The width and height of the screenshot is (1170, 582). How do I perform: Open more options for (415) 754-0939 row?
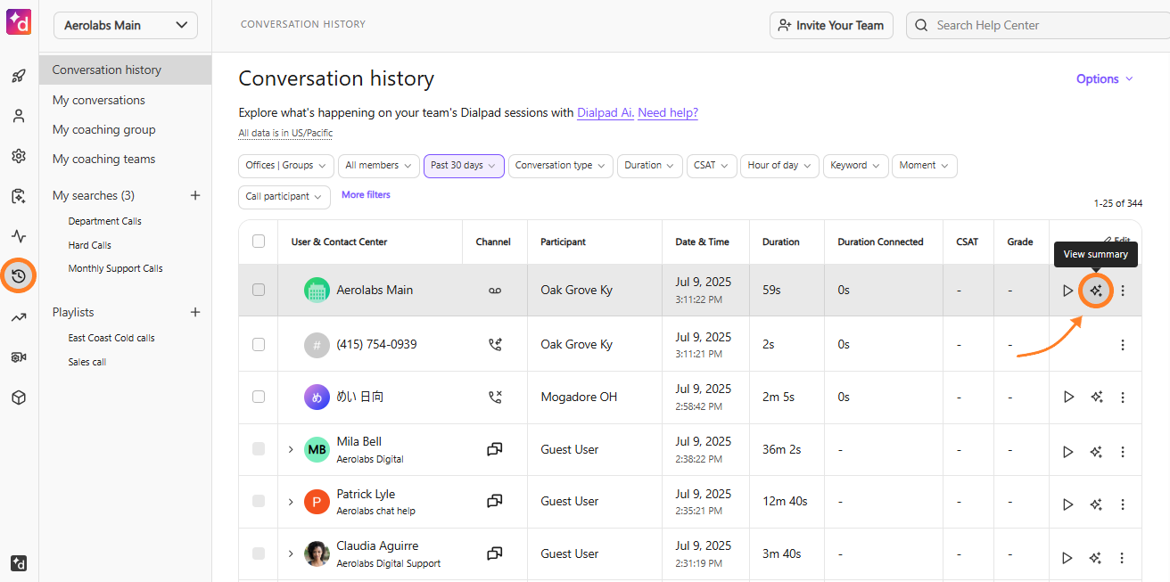click(x=1123, y=345)
